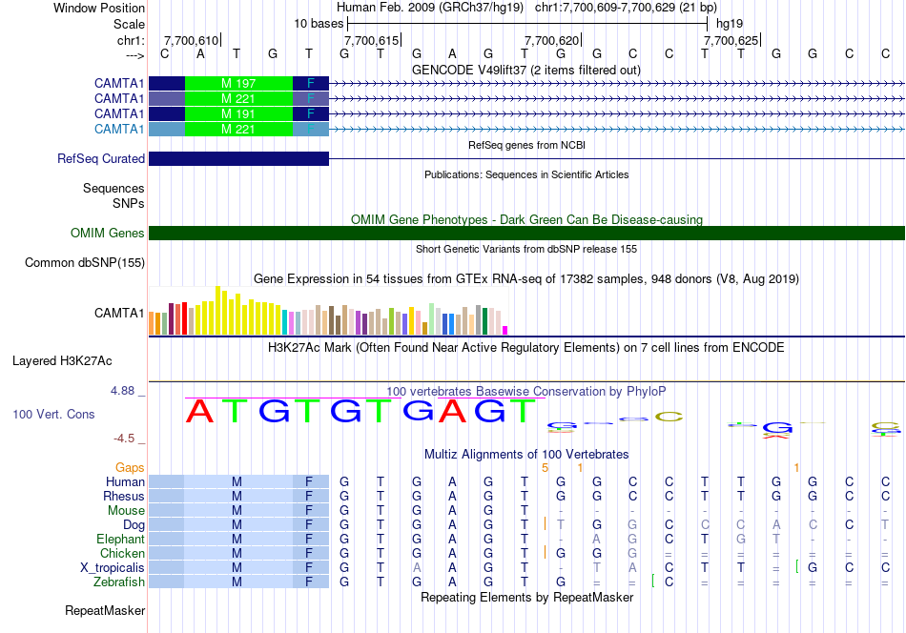Screen dimensions: 906x633
Task: Click the 'Elephant' species row label
Action: 120,539
